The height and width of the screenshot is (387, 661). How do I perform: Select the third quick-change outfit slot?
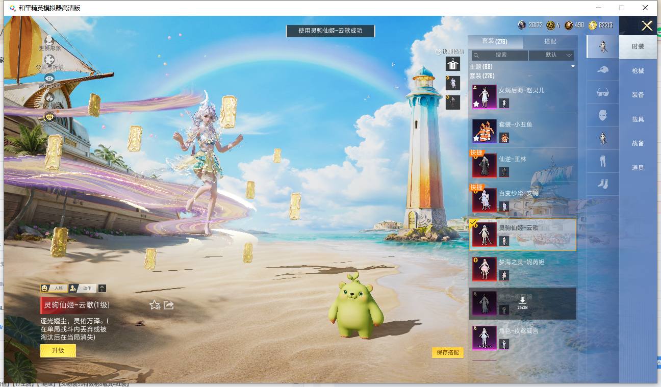[453, 102]
